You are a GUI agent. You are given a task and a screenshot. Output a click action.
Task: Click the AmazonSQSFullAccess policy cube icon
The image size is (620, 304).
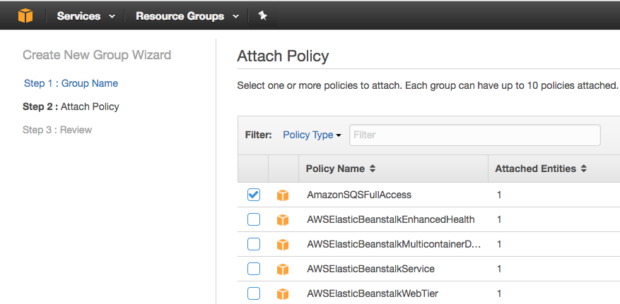(x=283, y=195)
